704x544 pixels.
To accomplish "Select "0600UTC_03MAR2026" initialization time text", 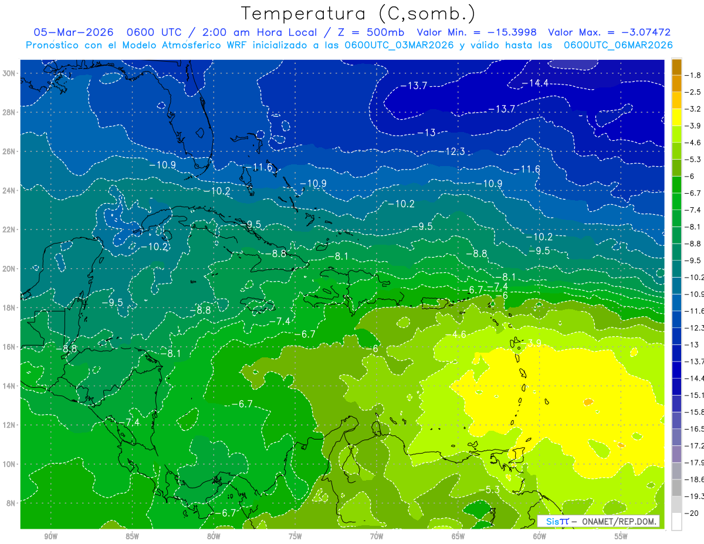I will click(x=400, y=45).
